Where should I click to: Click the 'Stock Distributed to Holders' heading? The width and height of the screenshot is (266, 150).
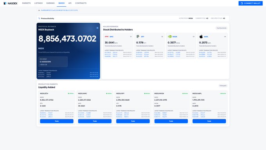click(118, 29)
